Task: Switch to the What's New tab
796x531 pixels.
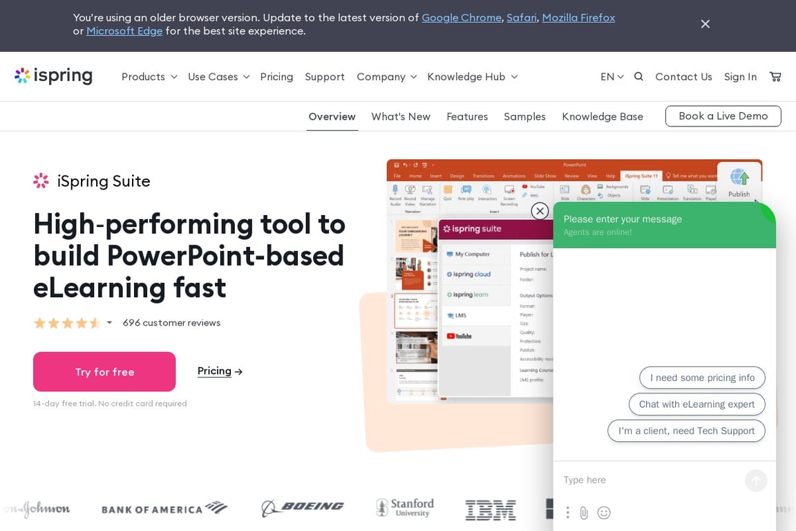Action: click(401, 116)
